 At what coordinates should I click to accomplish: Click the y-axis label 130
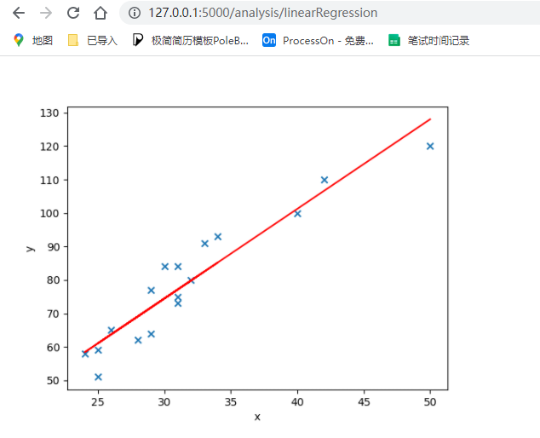(49, 113)
